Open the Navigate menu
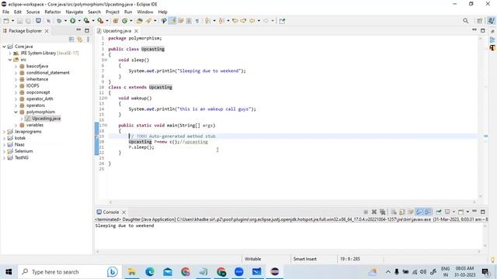The width and height of the screenshot is (497, 279). point(75,12)
